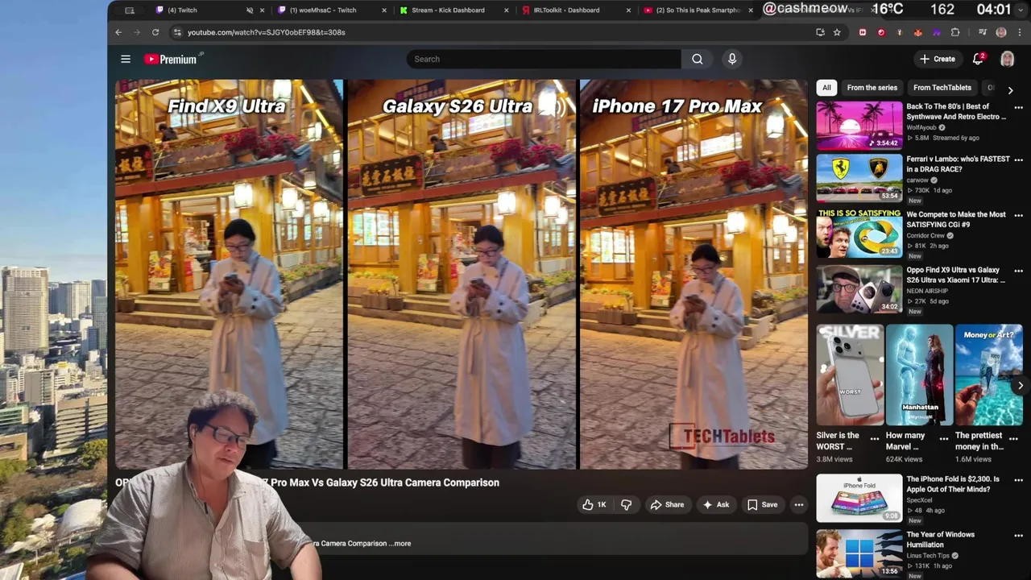Open options for How many Marvel short

point(944,439)
